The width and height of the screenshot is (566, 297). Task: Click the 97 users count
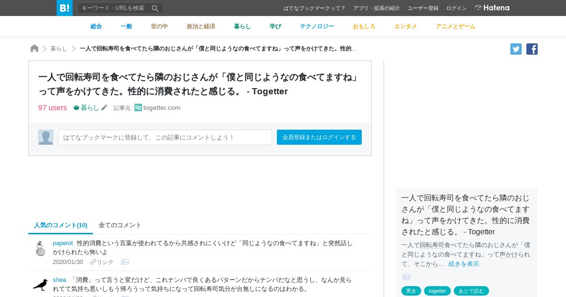click(52, 107)
